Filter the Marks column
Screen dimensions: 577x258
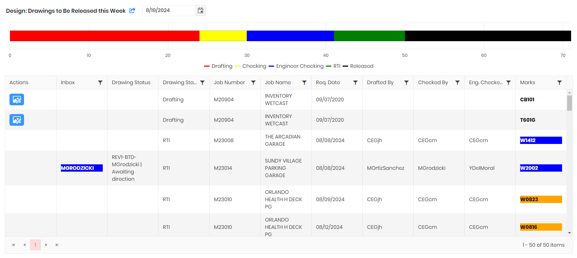560,83
